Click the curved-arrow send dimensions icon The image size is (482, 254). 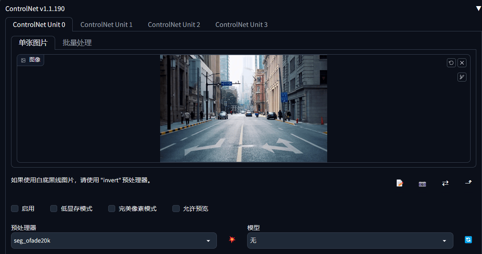[x=468, y=183]
